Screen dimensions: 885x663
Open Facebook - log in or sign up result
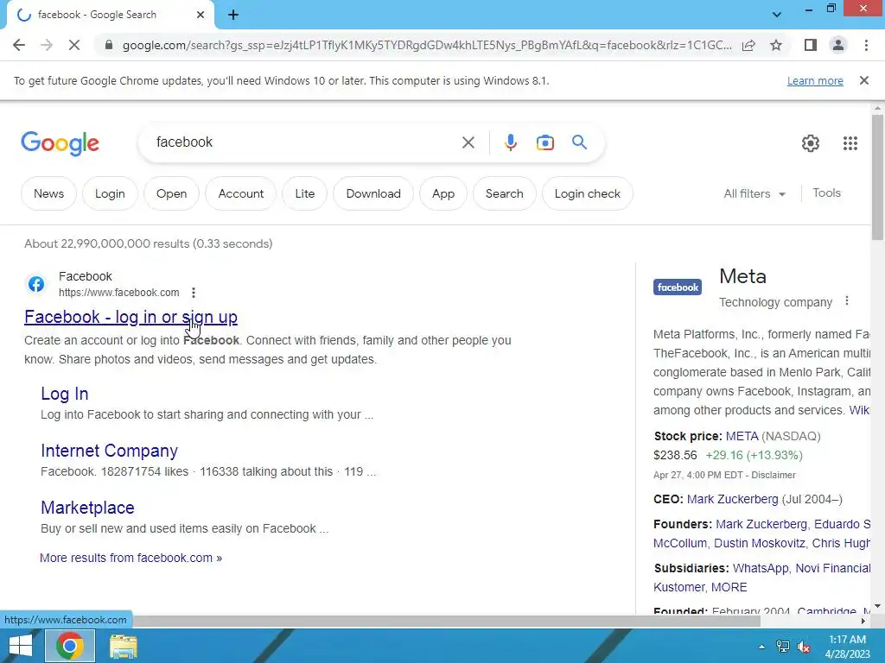point(131,317)
